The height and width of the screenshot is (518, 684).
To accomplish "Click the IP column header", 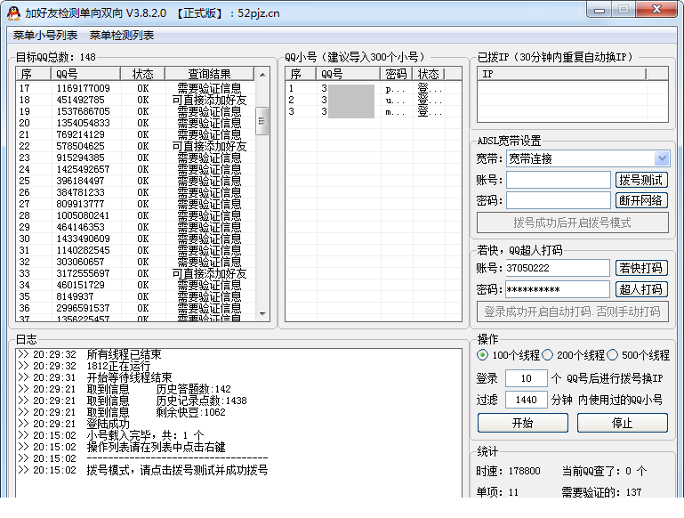I will point(561,74).
